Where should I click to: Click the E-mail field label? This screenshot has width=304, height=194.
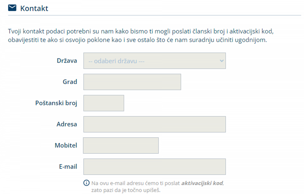[68, 167]
